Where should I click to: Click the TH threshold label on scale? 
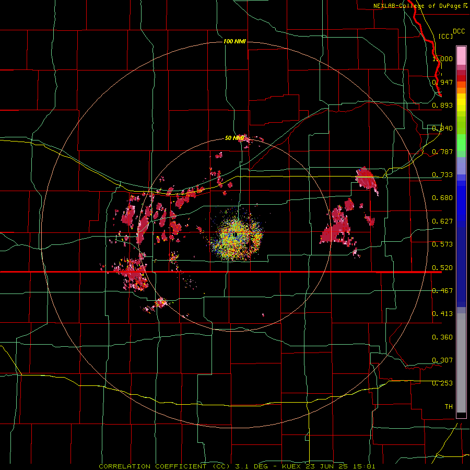tap(449, 407)
